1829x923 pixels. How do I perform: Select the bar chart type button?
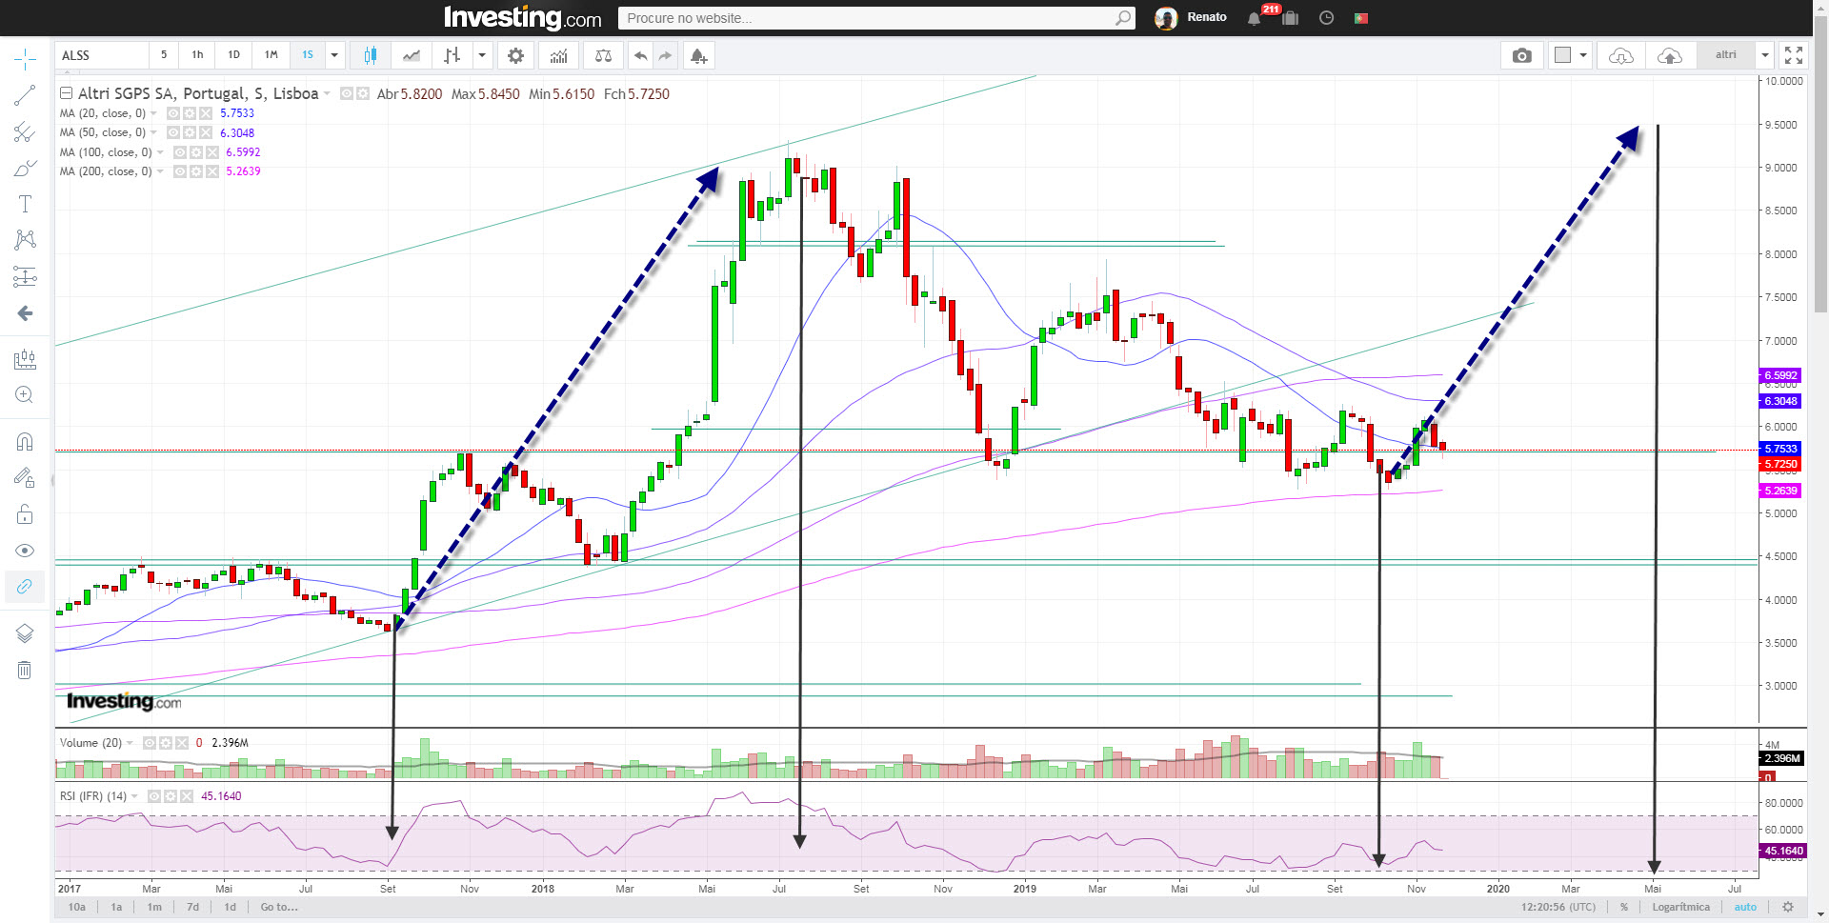452,55
